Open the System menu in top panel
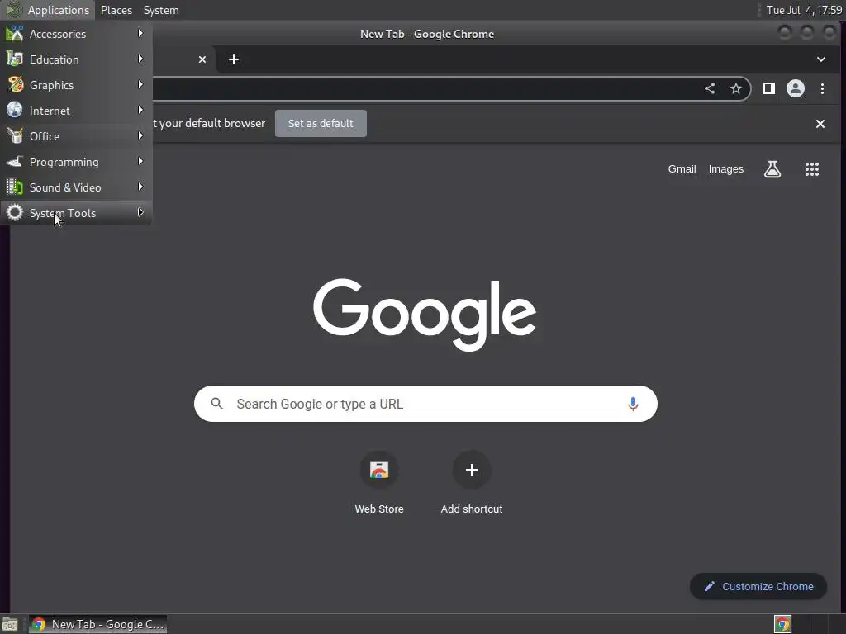 point(161,10)
